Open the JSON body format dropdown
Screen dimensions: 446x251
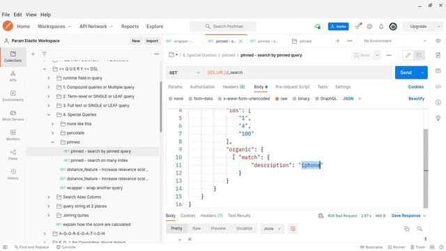tap(352, 99)
